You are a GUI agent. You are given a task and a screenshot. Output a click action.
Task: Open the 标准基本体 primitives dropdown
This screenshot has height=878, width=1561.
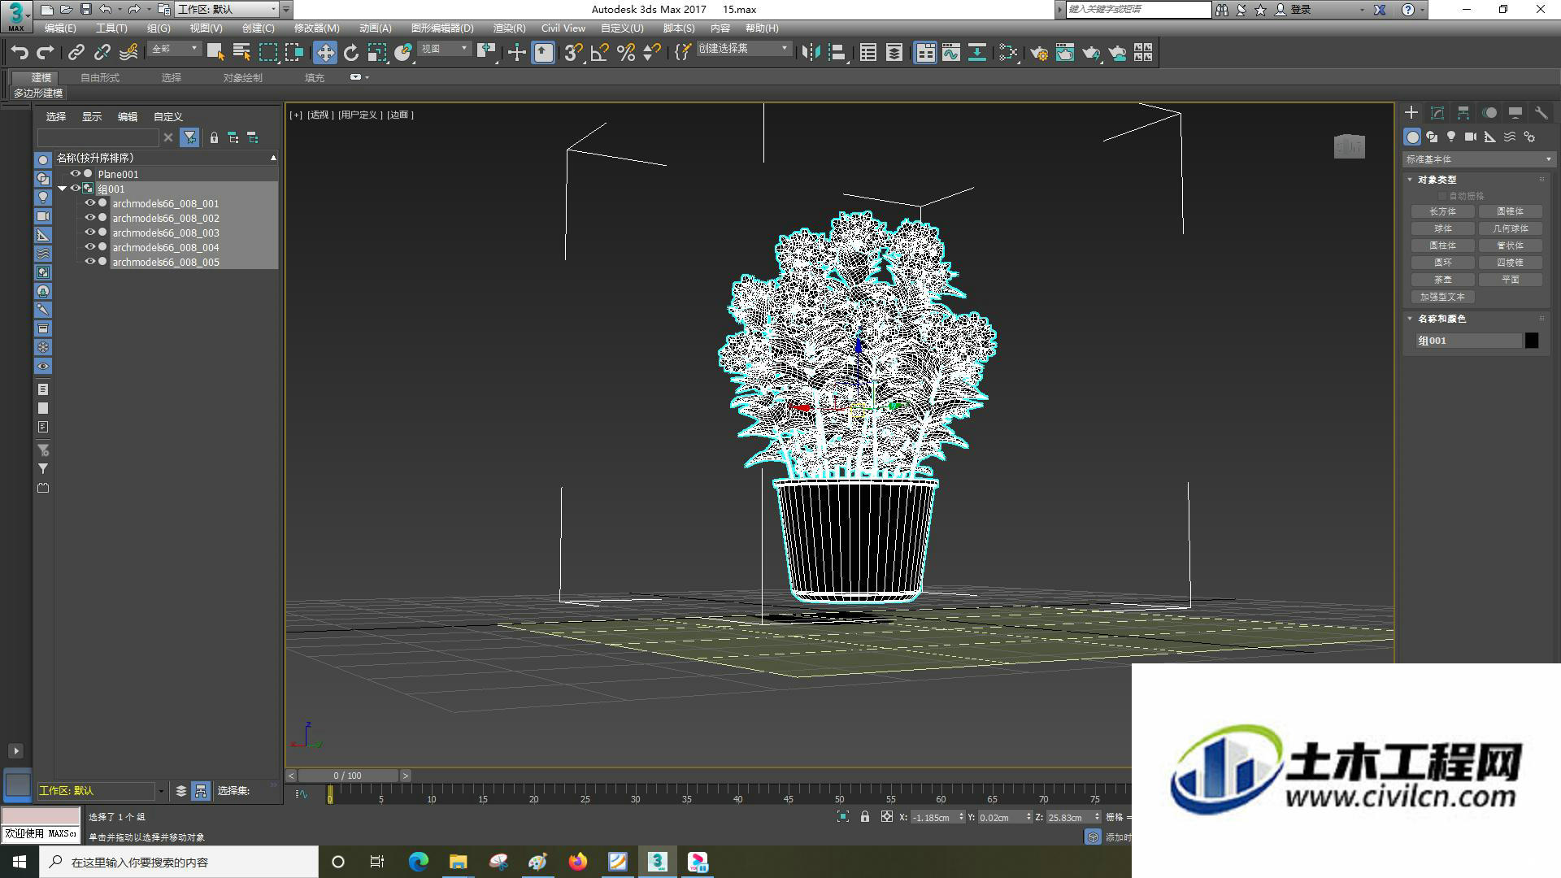tap(1478, 159)
